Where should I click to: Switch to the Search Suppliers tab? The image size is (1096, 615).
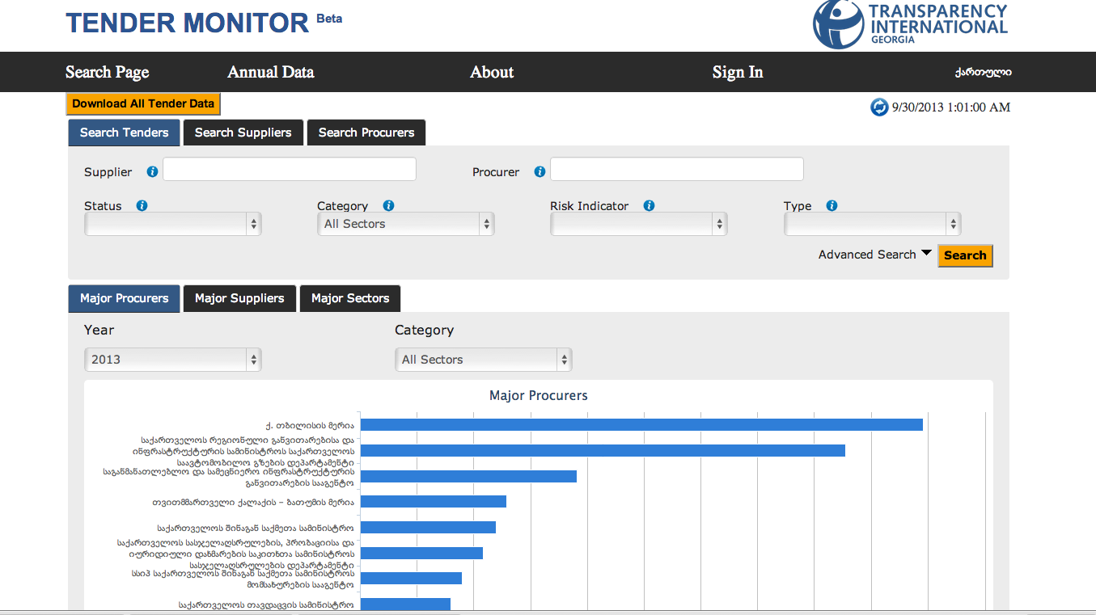(243, 133)
